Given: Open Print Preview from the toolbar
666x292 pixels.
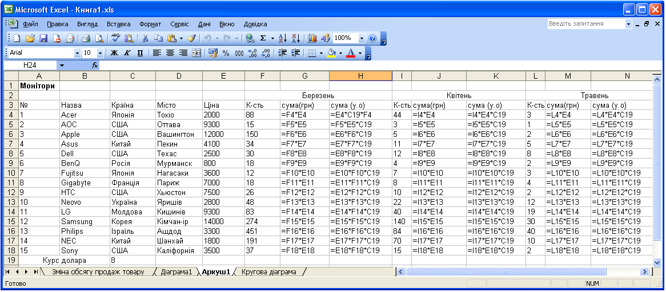Looking at the screenshot, I should click(99, 39).
